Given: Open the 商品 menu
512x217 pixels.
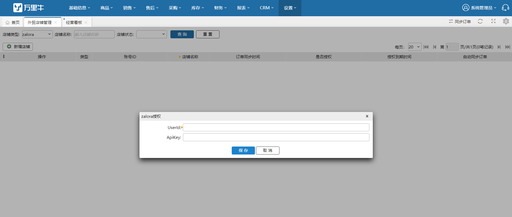Looking at the screenshot, I should (x=106, y=8).
